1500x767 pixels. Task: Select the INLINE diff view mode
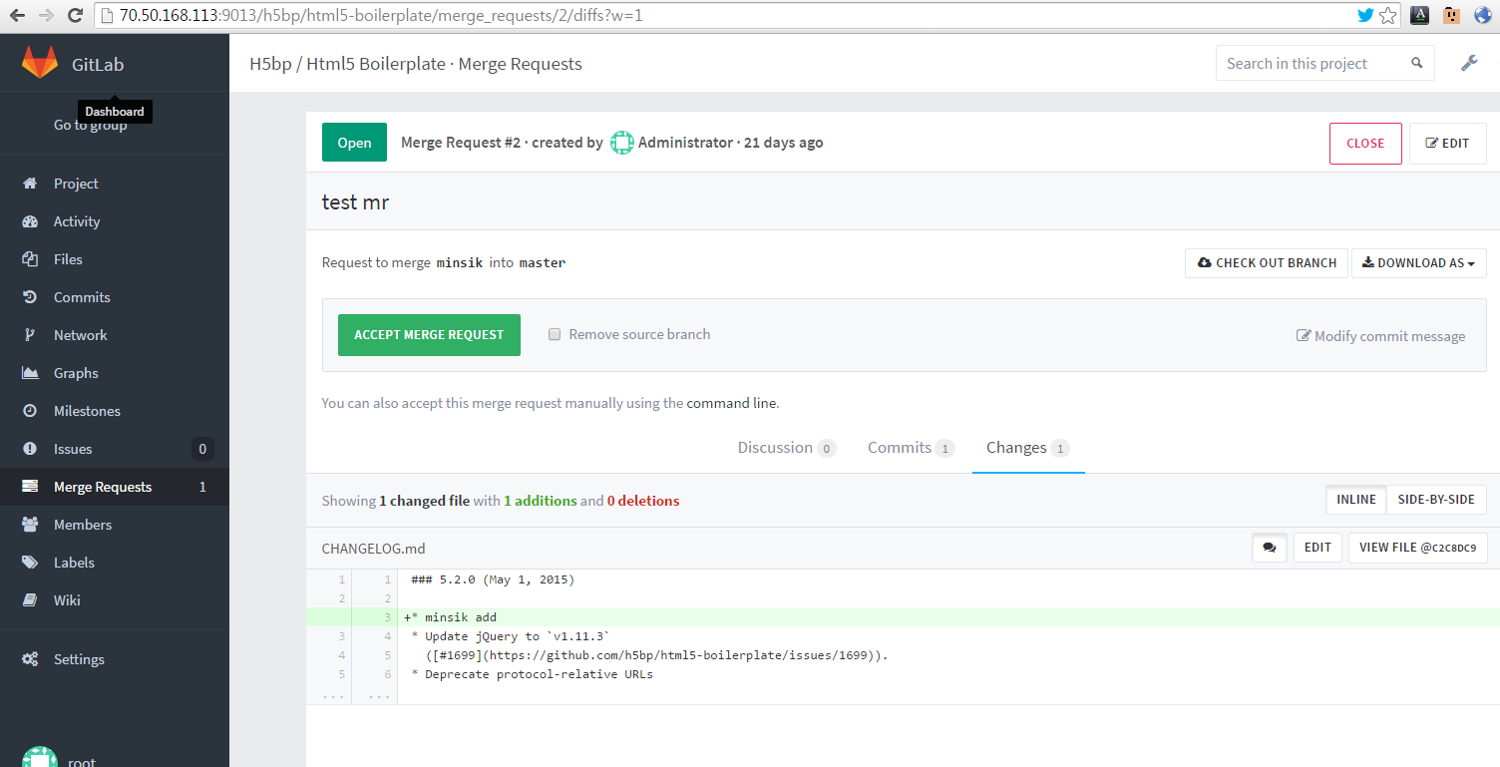pyautogui.click(x=1355, y=499)
